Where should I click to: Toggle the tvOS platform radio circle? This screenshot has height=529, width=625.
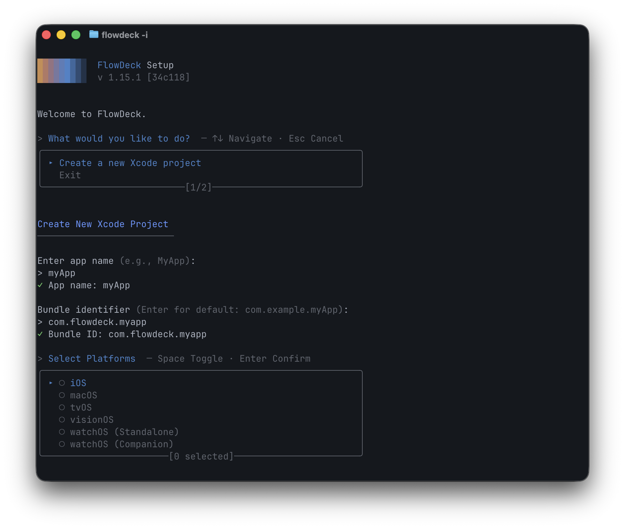click(x=62, y=407)
